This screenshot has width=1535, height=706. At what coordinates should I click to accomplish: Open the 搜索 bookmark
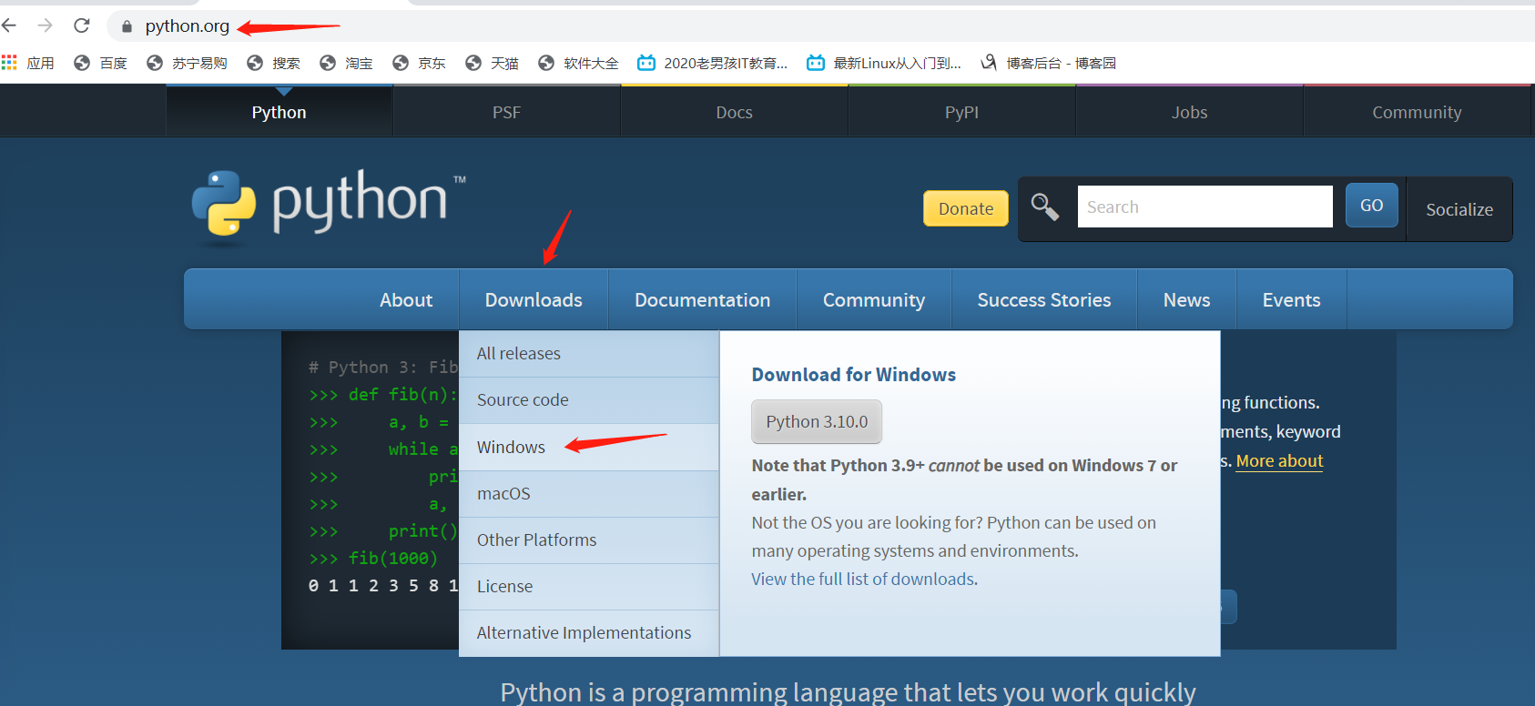pyautogui.click(x=273, y=63)
